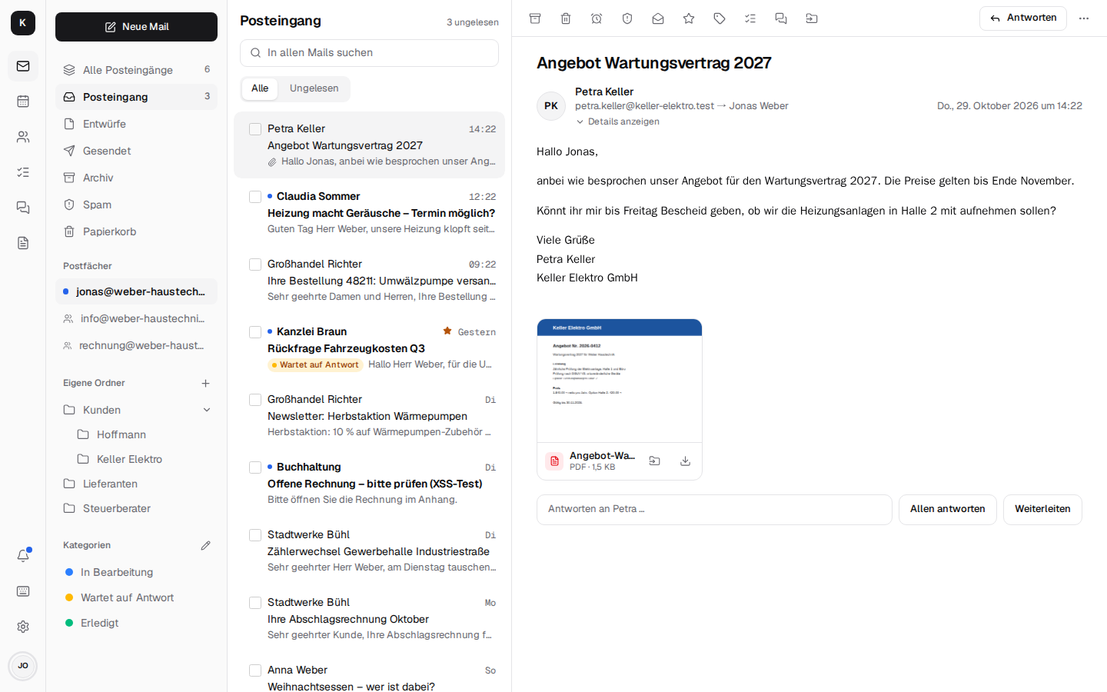Add a new folder under Eigene Ordner
Viewport: 1107px width, 692px height.
point(205,383)
